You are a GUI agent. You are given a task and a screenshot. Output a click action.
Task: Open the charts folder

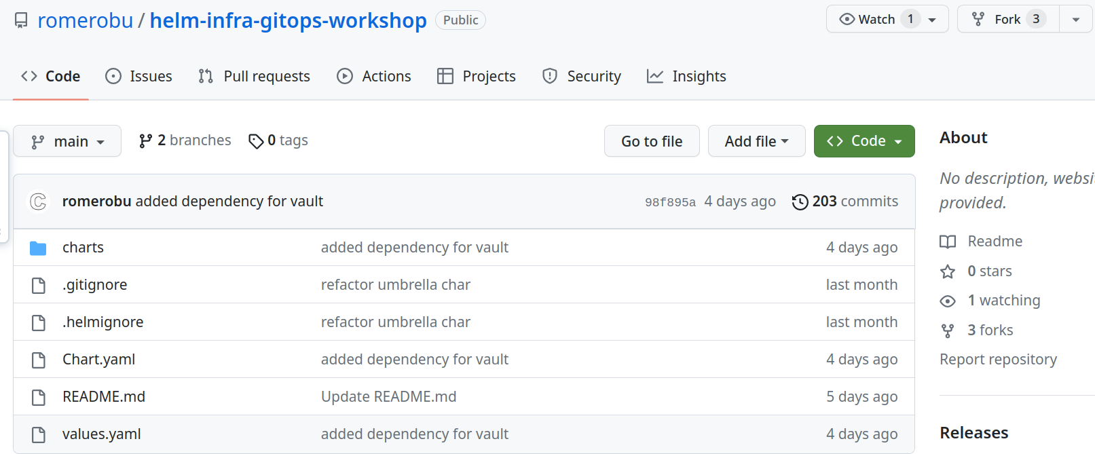(x=83, y=248)
